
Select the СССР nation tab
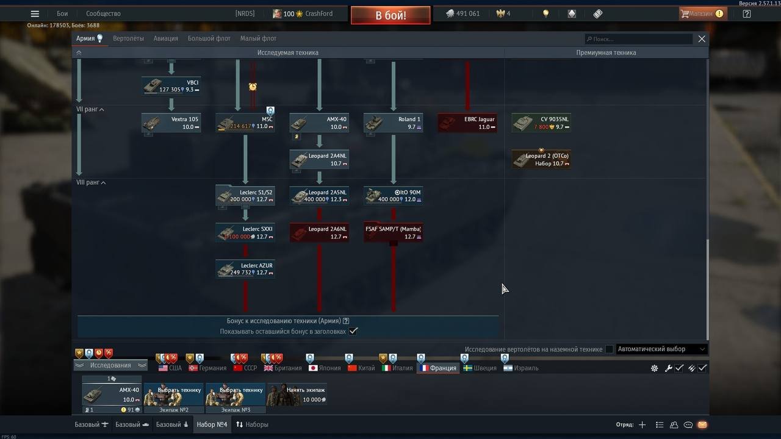click(x=245, y=368)
